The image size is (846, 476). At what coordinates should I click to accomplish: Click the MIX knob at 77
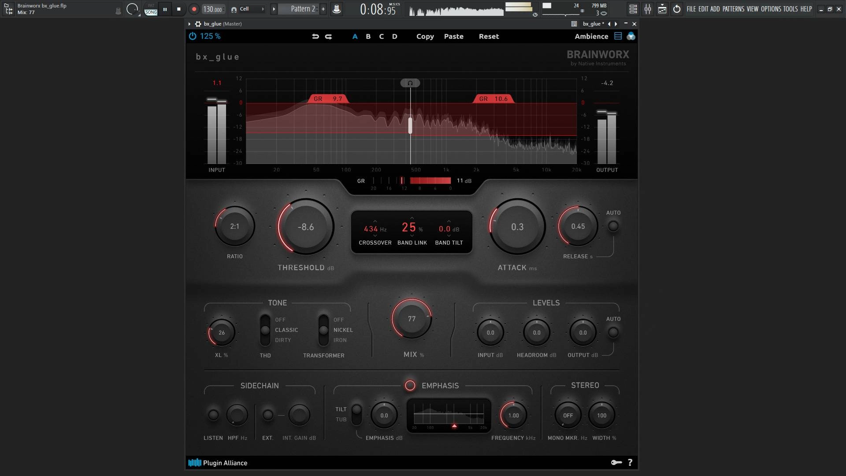pyautogui.click(x=412, y=319)
